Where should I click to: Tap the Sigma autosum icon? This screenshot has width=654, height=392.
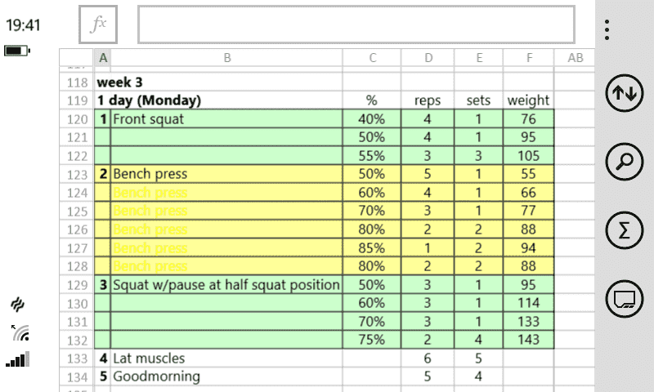[624, 231]
